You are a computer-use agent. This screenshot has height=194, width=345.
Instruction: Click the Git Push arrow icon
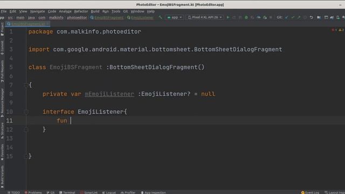coord(299,17)
